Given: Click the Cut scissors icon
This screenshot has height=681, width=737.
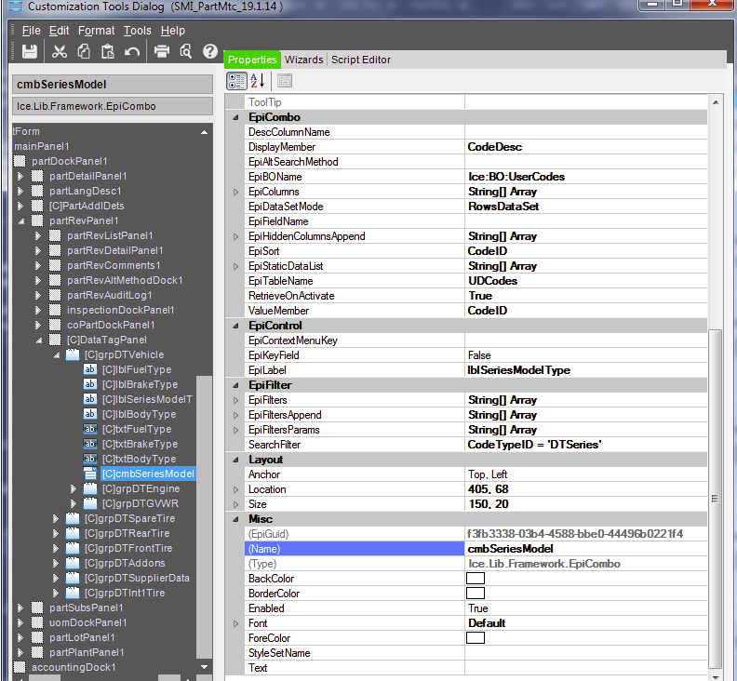Looking at the screenshot, I should coord(59,51).
